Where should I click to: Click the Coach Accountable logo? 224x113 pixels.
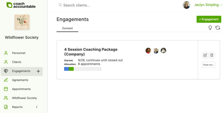21,5
